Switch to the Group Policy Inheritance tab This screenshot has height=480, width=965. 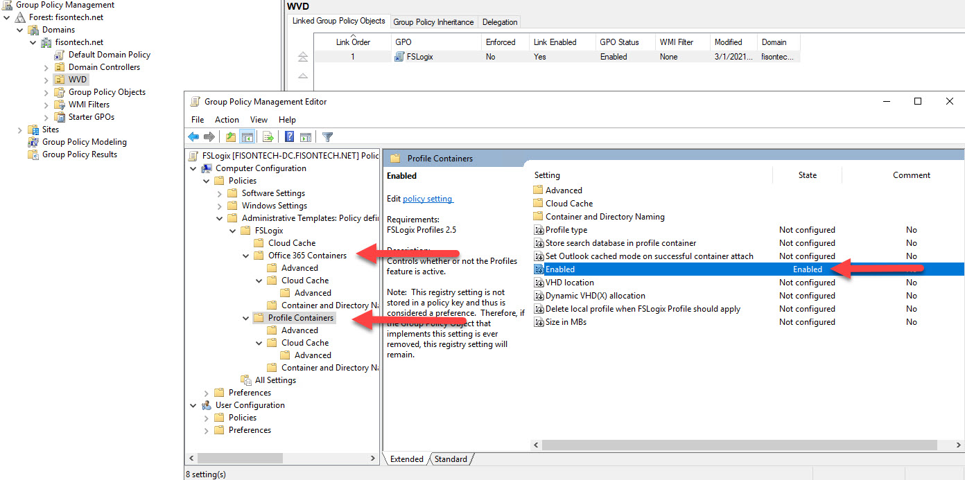[x=433, y=22]
